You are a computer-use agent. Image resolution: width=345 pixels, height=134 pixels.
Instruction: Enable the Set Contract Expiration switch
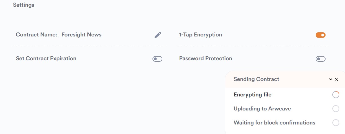point(157,59)
